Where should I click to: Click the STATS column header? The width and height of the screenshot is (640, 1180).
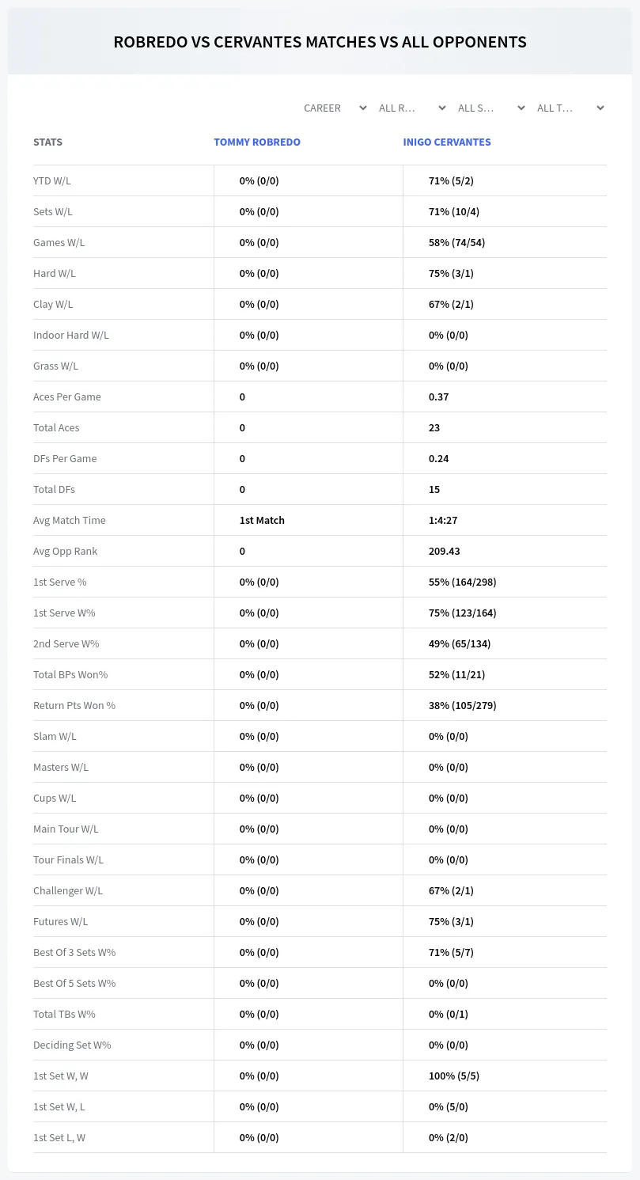pyautogui.click(x=47, y=142)
